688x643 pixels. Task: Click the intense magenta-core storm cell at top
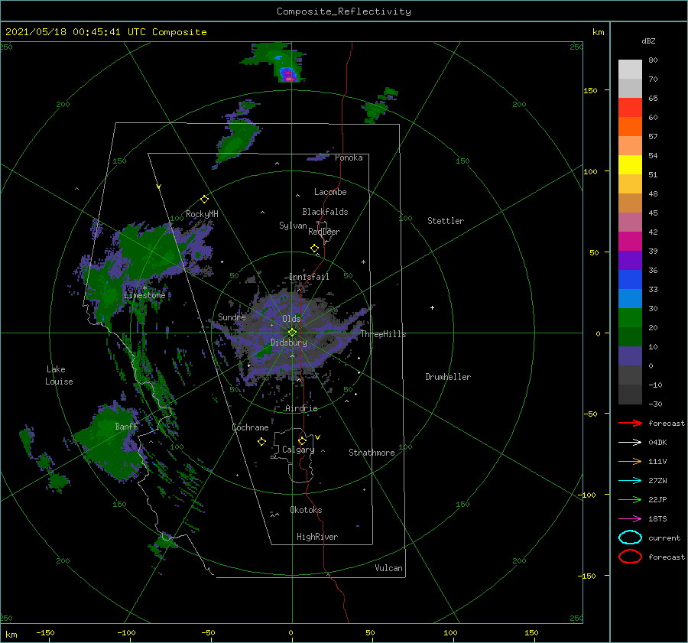[x=288, y=75]
